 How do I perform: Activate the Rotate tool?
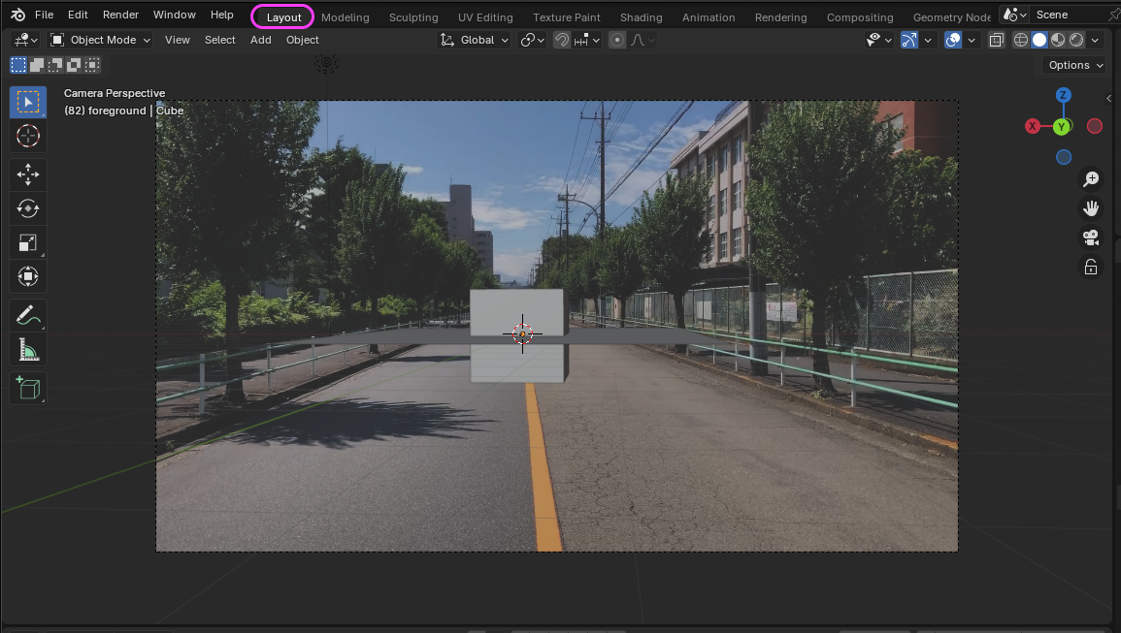point(28,208)
